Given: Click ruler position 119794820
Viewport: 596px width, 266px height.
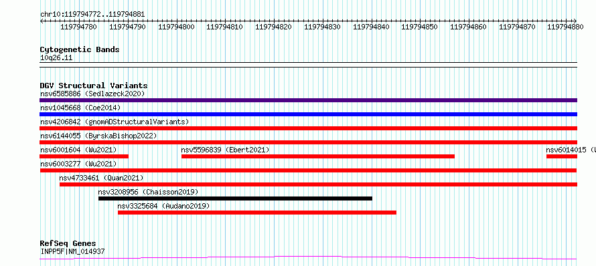Looking at the screenshot, I should coord(274,27).
